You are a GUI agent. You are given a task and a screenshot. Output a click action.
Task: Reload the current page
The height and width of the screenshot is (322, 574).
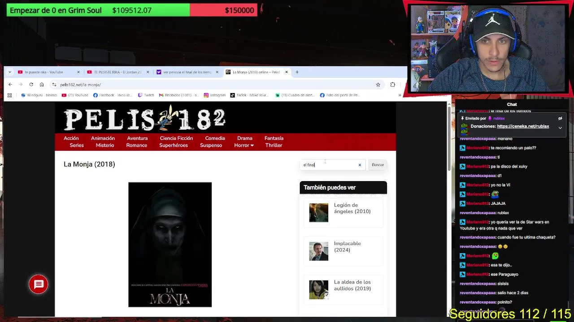click(x=31, y=85)
